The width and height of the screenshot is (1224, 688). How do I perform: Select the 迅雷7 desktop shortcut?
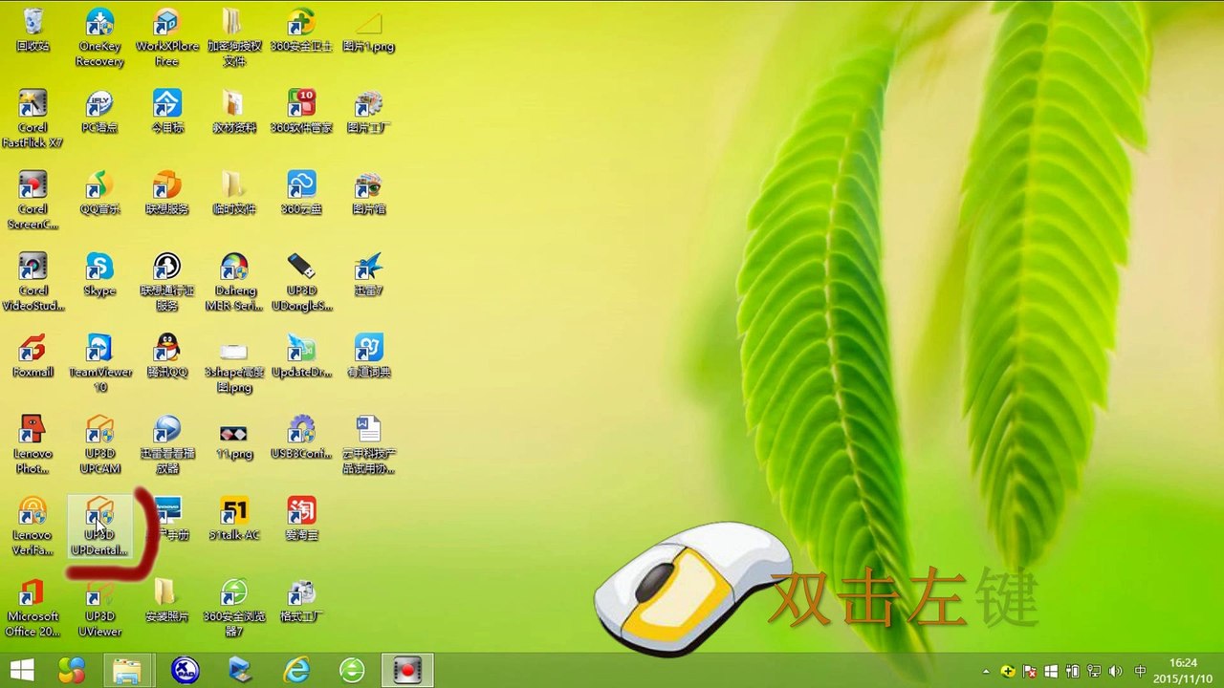(368, 274)
